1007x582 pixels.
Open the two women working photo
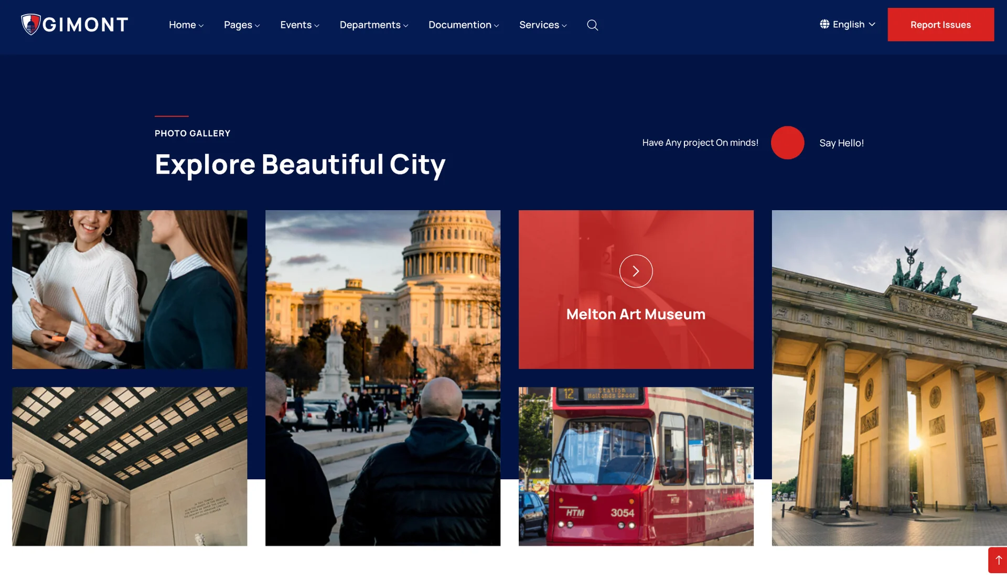coord(130,289)
